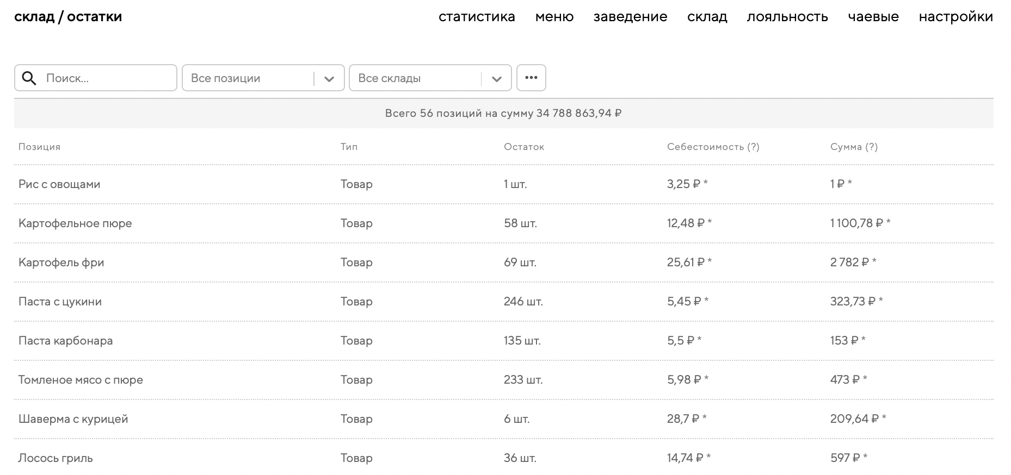The width and height of the screenshot is (1011, 475).
Task: Expand the "Все склады" dropdown chevron
Action: coord(496,79)
